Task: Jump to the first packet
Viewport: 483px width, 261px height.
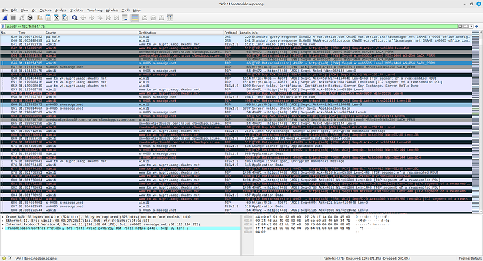Action: [108, 18]
